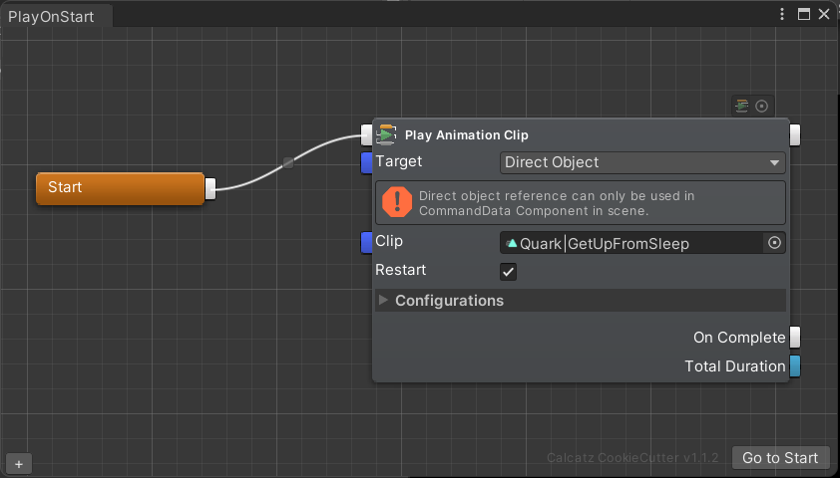
Task: Click the Quark|GetUpFromSleep clip field
Action: point(631,243)
